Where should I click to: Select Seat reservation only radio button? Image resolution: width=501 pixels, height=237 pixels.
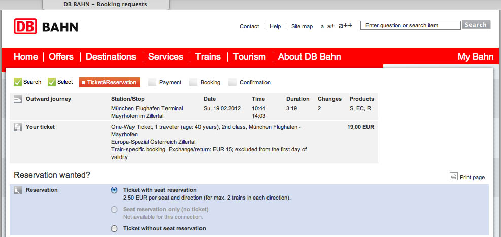(x=114, y=210)
